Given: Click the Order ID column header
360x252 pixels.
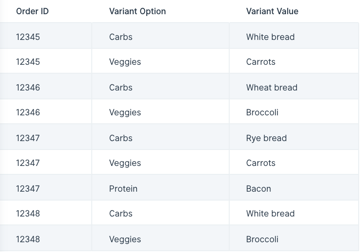Looking at the screenshot, I should [x=32, y=11].
